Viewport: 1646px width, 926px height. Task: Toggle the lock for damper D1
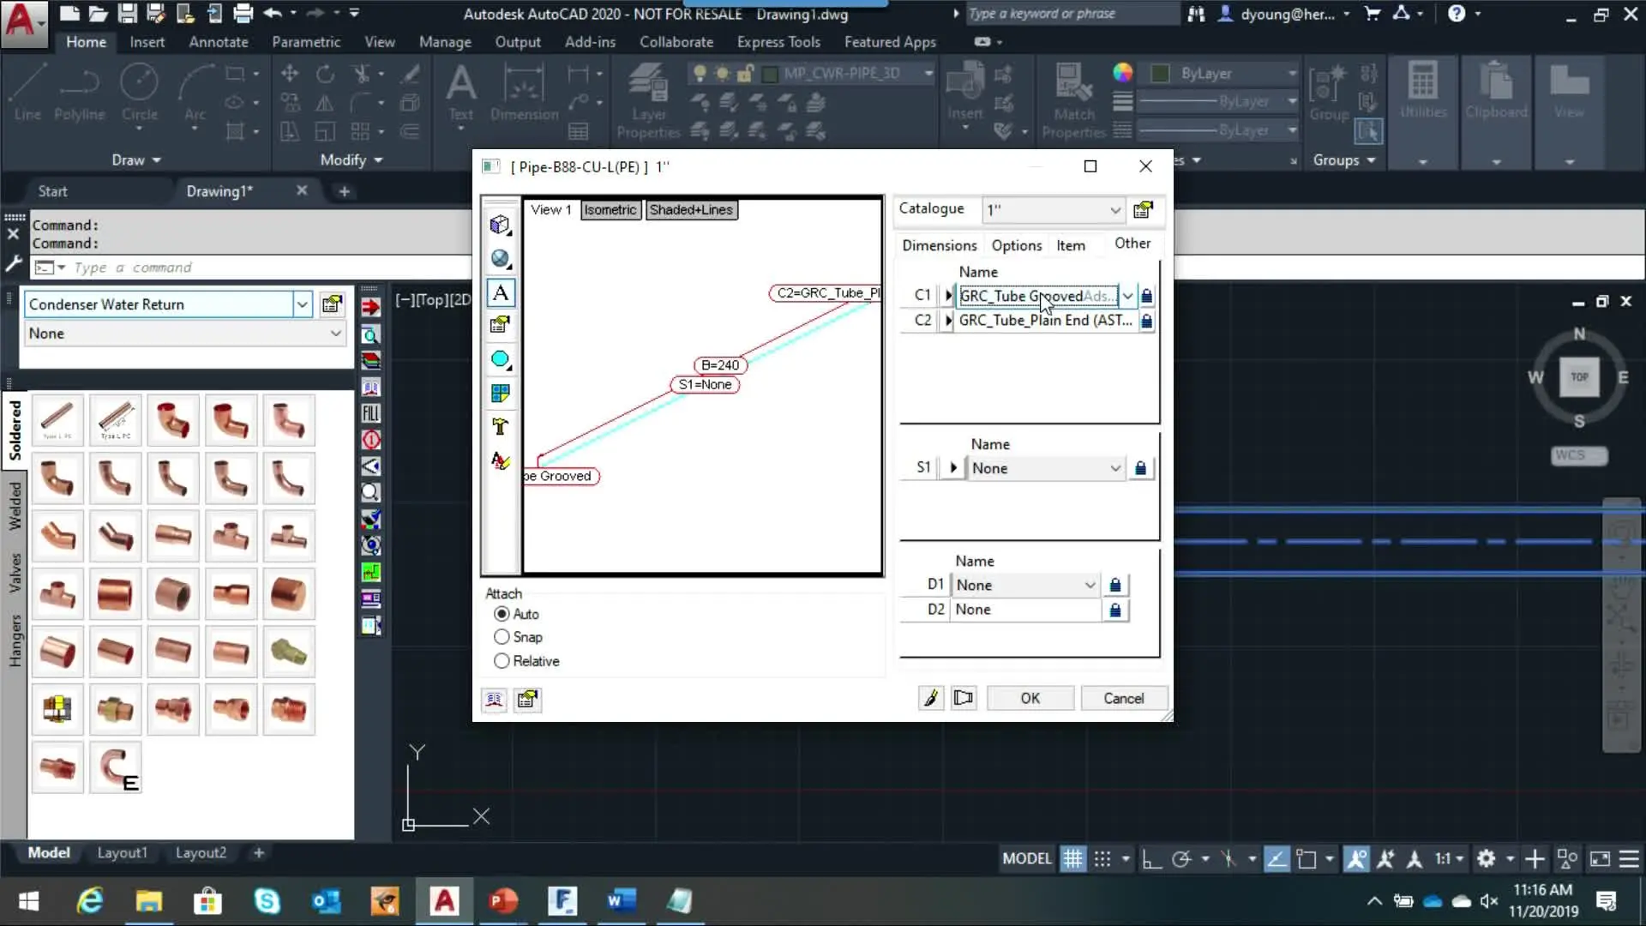(1114, 585)
